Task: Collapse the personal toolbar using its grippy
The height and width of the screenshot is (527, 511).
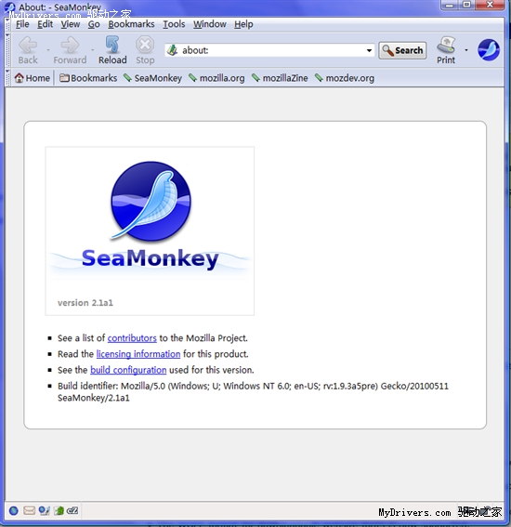Action: [7, 78]
